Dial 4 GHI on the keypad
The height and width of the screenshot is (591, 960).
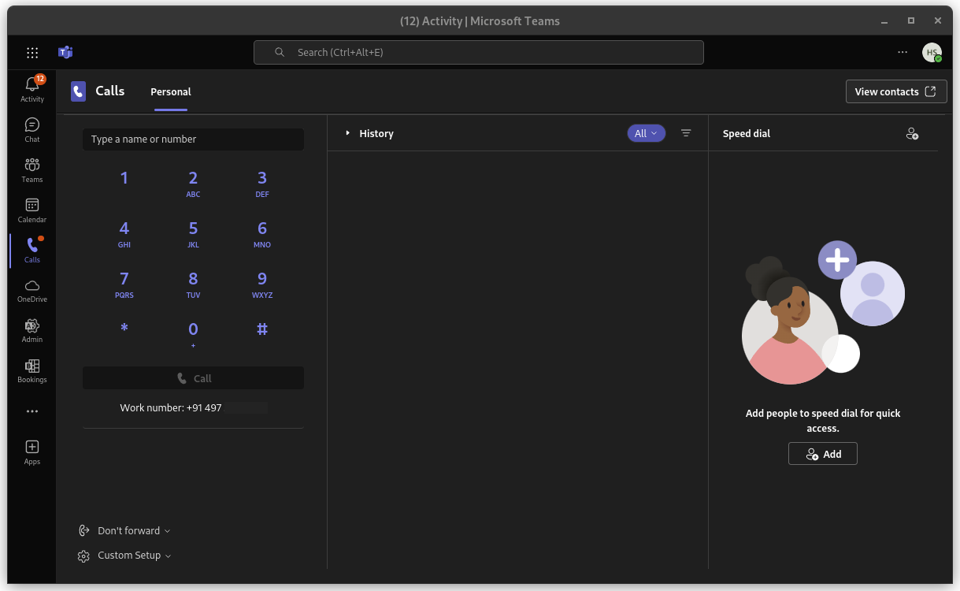pos(124,233)
